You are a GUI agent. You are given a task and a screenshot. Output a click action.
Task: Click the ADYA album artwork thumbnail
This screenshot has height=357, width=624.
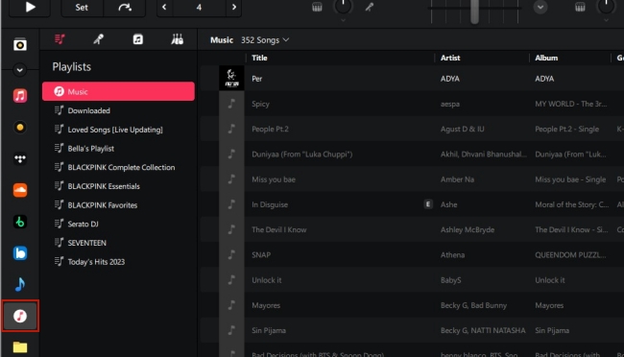231,78
